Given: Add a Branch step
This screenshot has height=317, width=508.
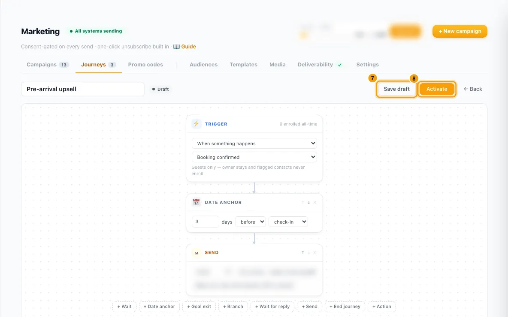Looking at the screenshot, I should pyautogui.click(x=233, y=306).
